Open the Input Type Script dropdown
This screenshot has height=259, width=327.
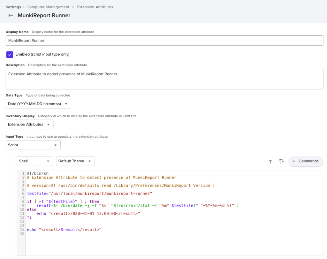point(33,145)
